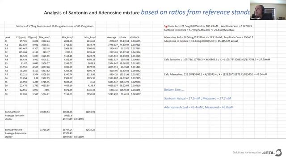Image resolution: width=286 pixels, height=160 pixels.
Task: Click the 'Mix_amp1' column header
Action: [x=45, y=37]
